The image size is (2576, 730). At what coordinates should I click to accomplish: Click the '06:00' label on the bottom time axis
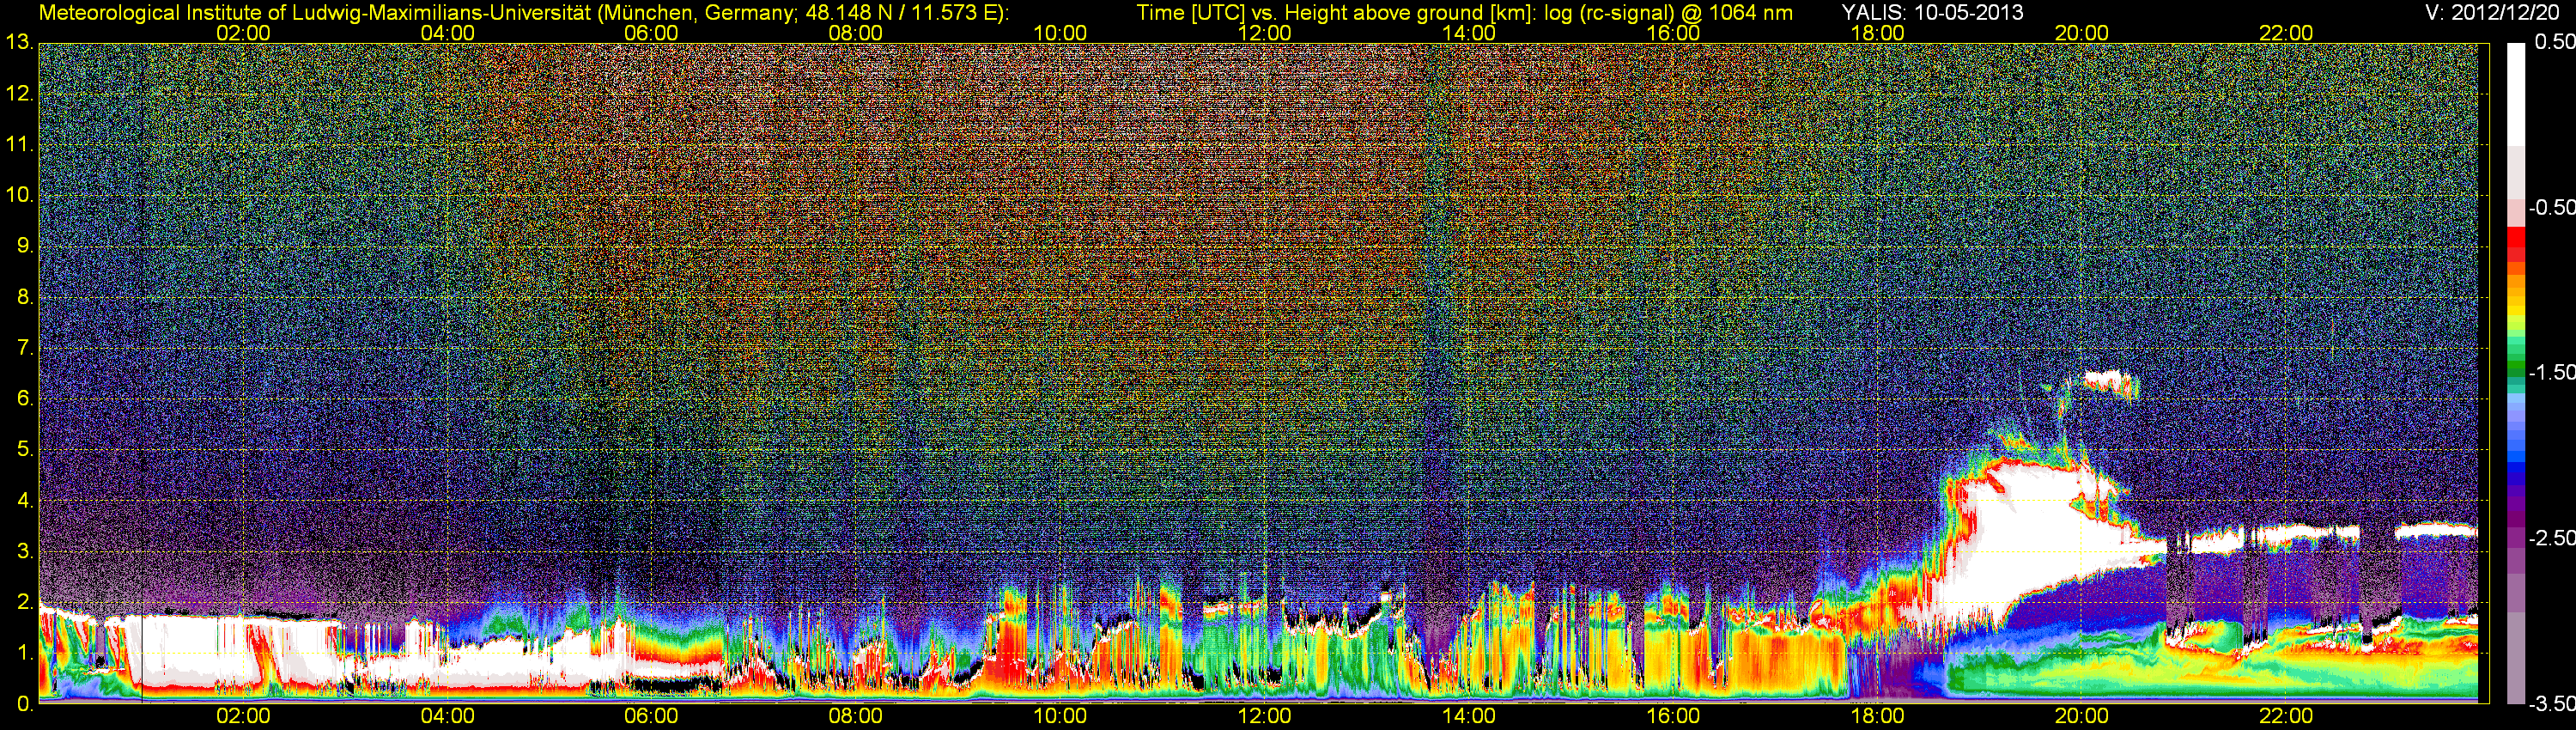pyautogui.click(x=651, y=716)
